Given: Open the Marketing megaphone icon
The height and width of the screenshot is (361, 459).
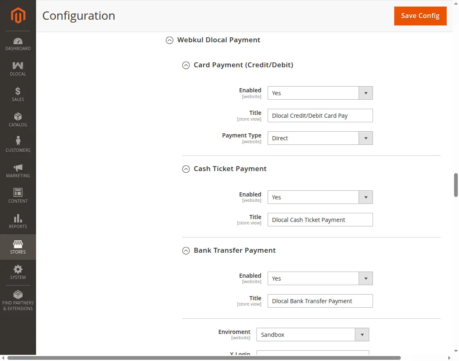Looking at the screenshot, I should click(x=18, y=167).
